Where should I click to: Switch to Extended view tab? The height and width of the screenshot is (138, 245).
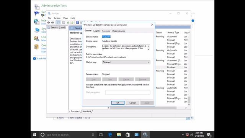[x=75, y=112]
